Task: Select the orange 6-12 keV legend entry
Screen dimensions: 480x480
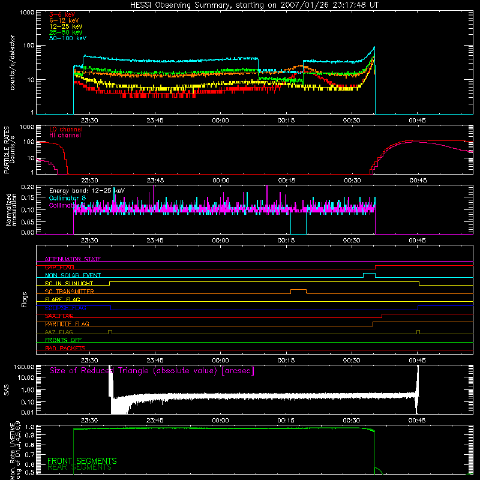Action: (x=64, y=20)
